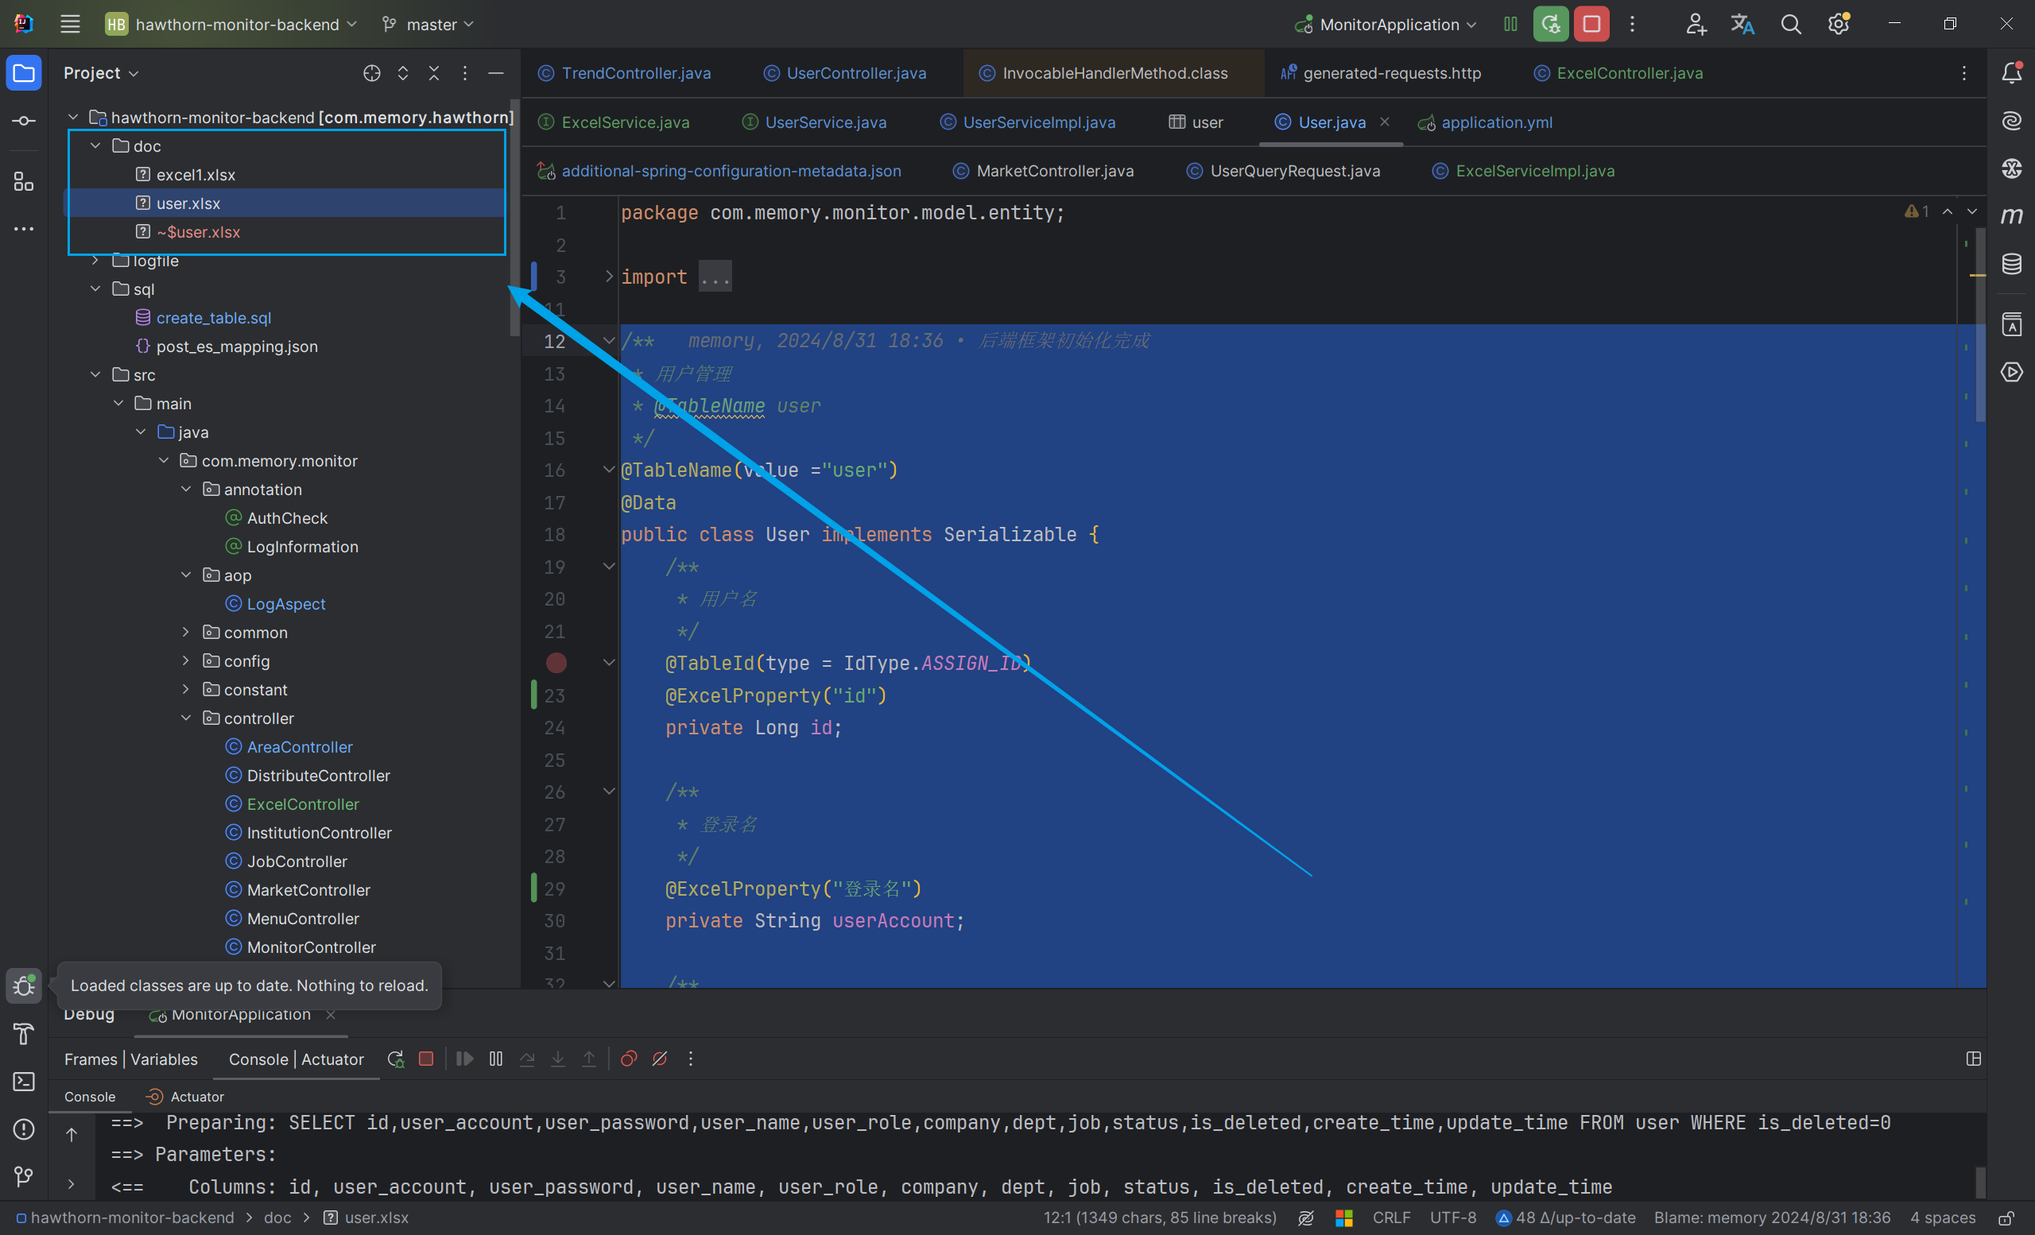
Task: Switch to ExcelServiceImpl.java tab
Action: (x=1524, y=171)
